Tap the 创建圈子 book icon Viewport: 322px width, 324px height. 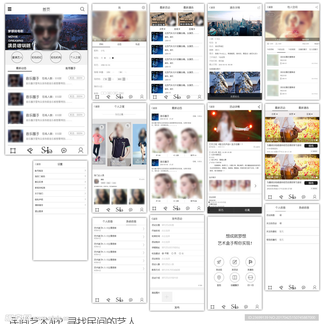point(234,278)
